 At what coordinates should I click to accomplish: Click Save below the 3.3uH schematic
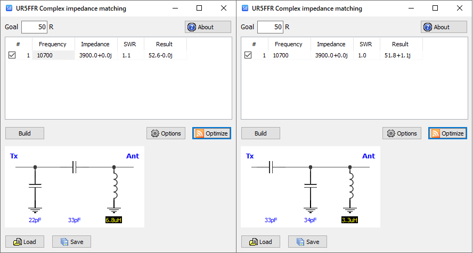point(307,242)
